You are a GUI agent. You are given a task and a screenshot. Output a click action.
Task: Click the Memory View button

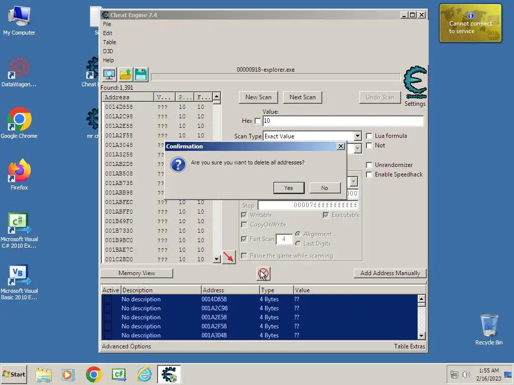coord(137,273)
